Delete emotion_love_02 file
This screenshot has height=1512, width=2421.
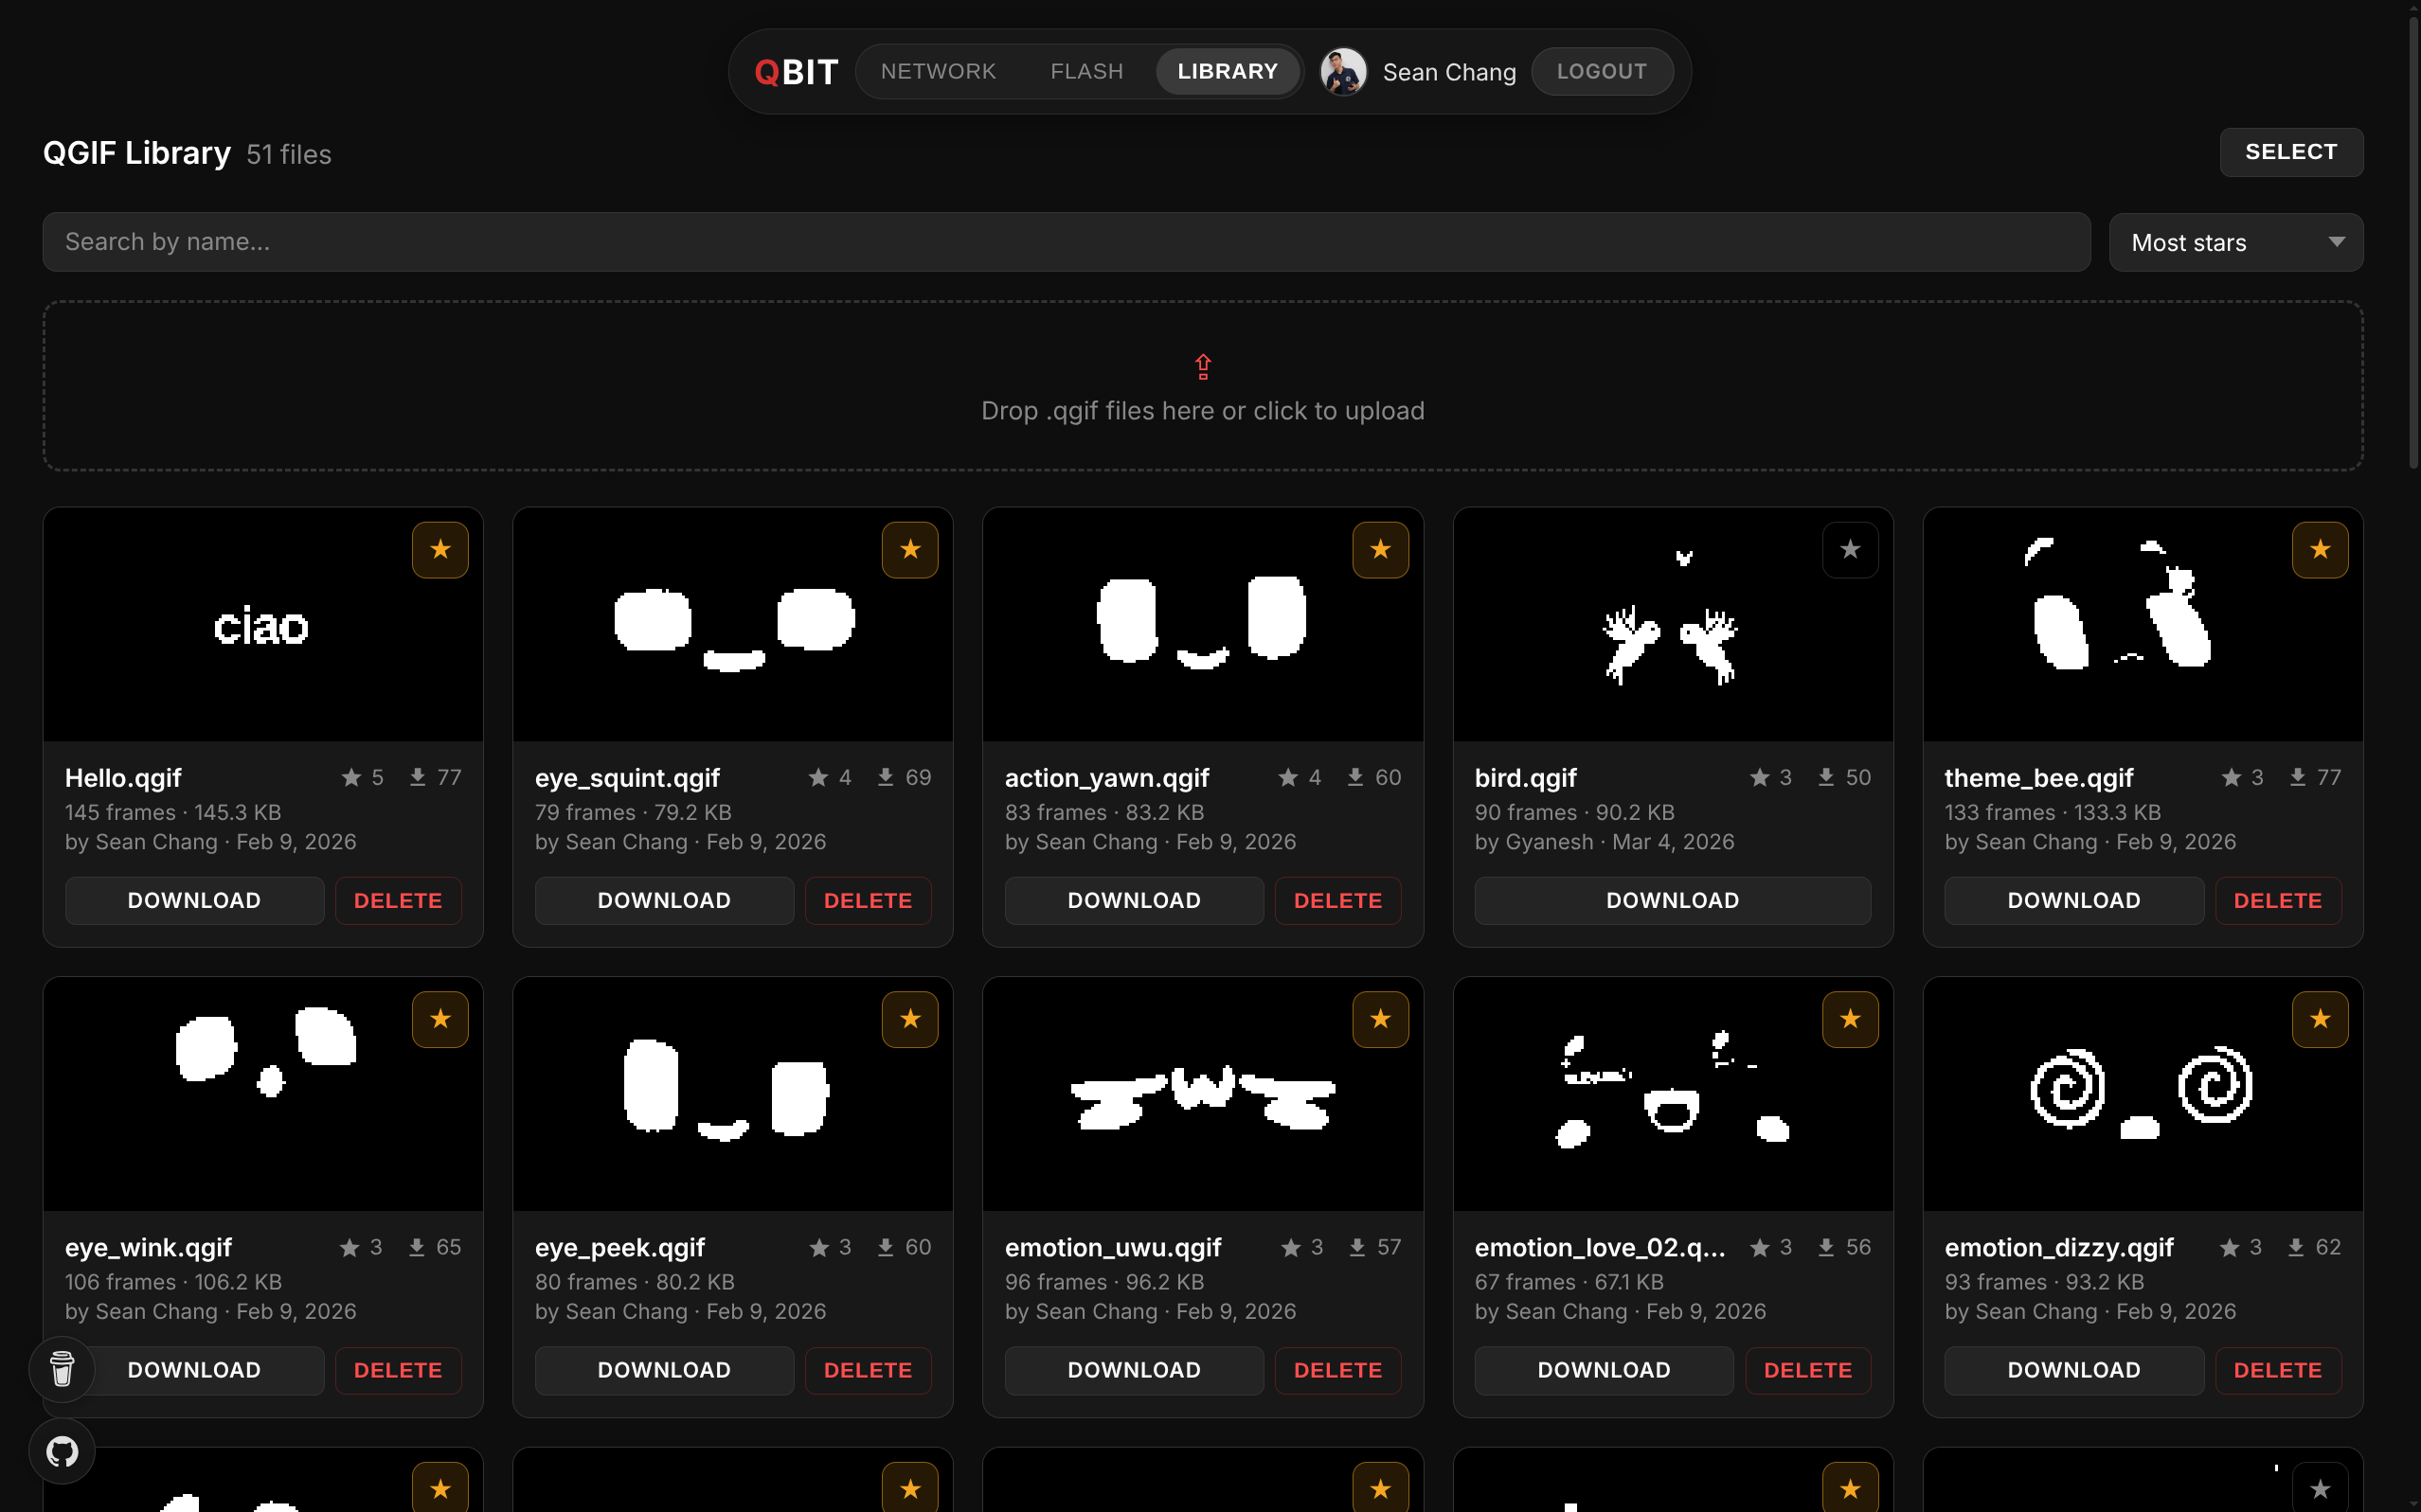[1808, 1370]
